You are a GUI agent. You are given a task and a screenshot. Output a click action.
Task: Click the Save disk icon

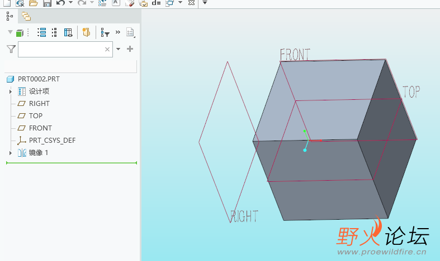(x=47, y=3)
